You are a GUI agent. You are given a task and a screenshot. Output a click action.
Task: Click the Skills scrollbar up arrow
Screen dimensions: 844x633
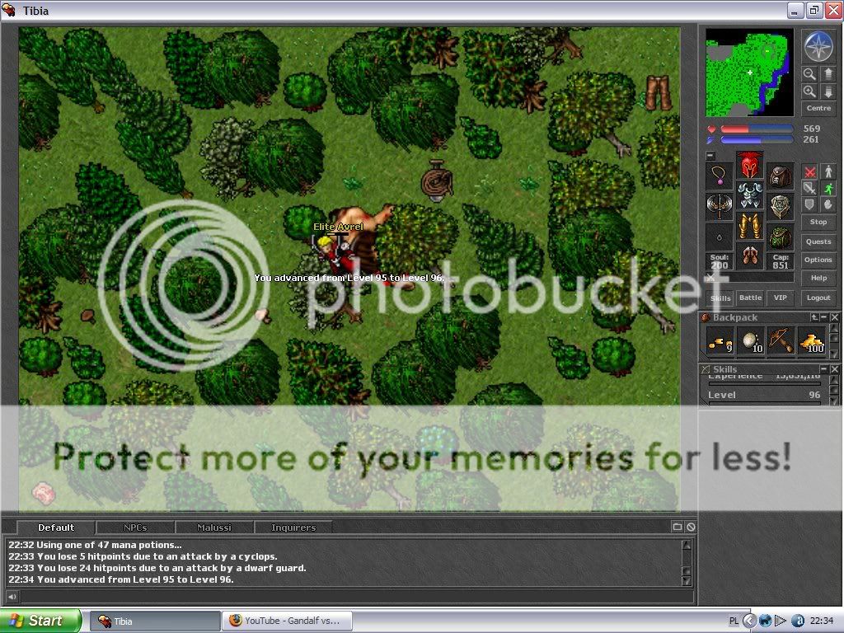coord(834,379)
